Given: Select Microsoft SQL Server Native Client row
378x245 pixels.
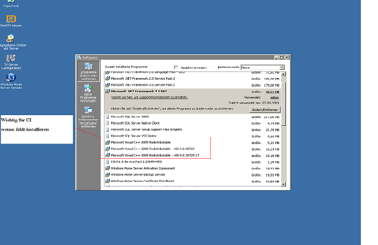Looking at the screenshot, I should [x=193, y=123].
